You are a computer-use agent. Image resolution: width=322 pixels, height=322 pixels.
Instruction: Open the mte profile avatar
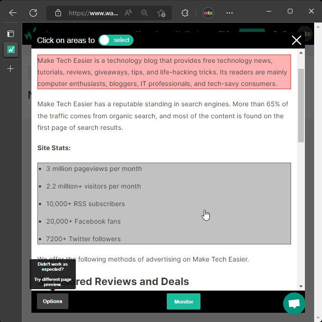[208, 13]
